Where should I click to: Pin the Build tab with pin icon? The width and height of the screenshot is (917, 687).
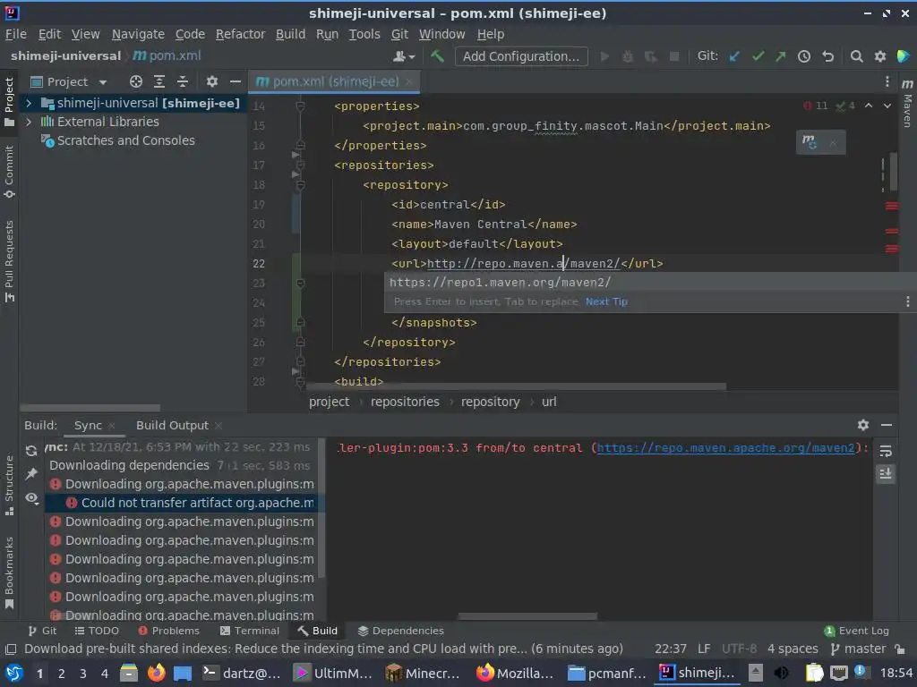click(x=31, y=474)
